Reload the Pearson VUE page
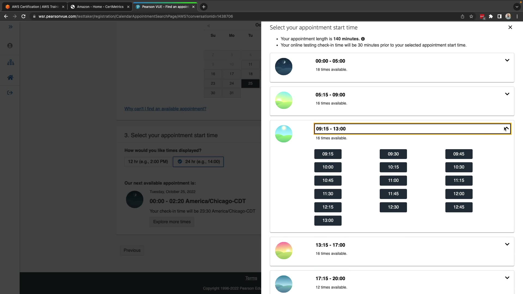The image size is (523, 294). [23, 16]
